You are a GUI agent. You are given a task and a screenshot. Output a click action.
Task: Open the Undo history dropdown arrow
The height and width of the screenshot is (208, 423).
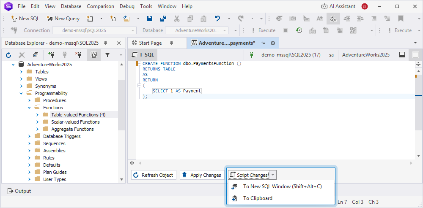coord(229,19)
